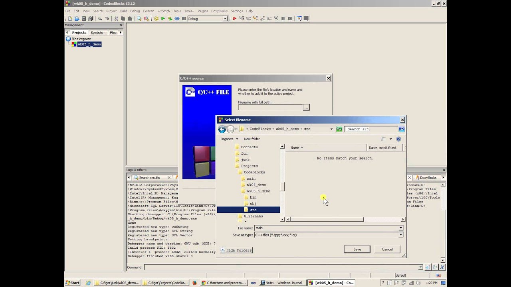The image size is (511, 287).
Task: Open the Debug menu
Action: tap(135, 11)
